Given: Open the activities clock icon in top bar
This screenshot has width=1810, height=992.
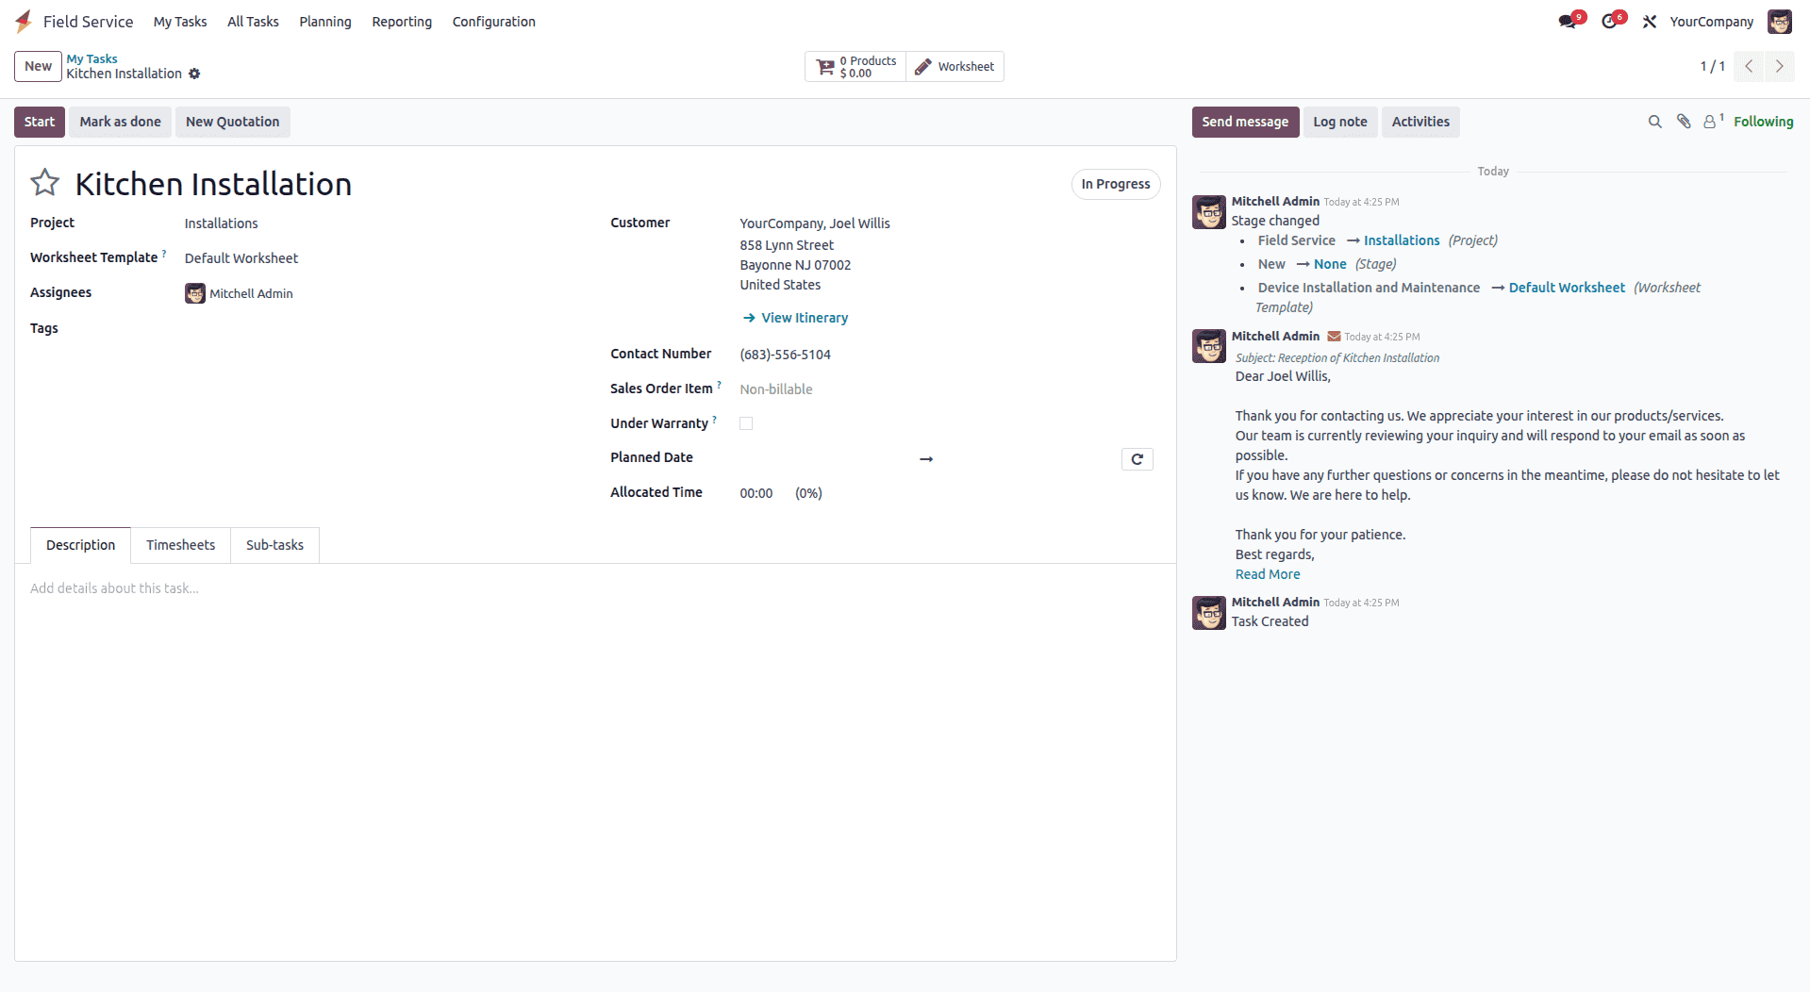Looking at the screenshot, I should [x=1612, y=21].
